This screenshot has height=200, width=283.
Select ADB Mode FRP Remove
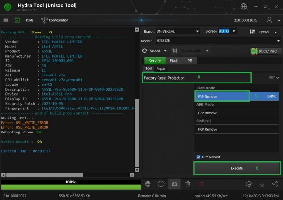coord(237,113)
